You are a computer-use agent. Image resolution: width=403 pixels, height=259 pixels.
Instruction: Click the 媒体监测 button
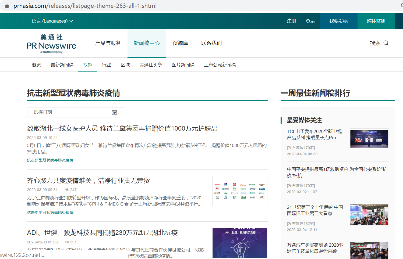[376, 21]
